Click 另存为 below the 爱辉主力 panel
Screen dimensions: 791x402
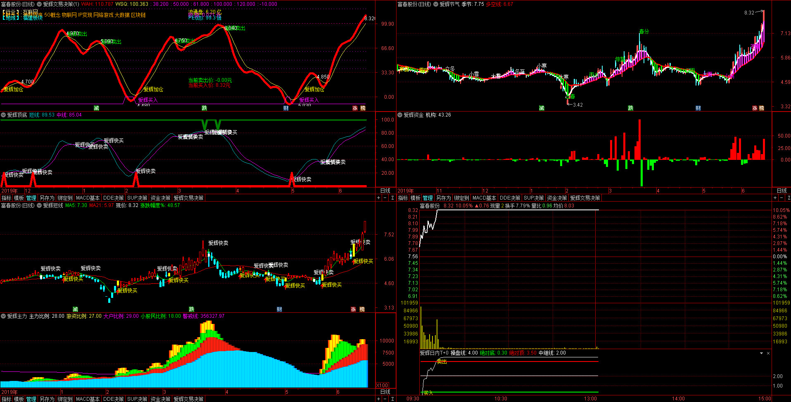pyautogui.click(x=47, y=399)
